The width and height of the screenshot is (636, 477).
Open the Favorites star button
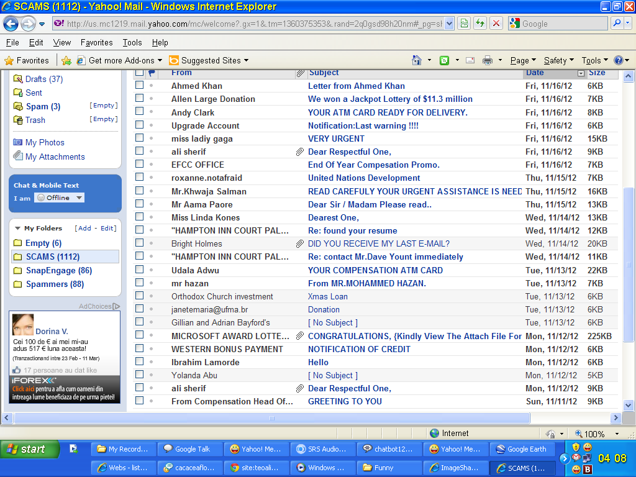(27, 60)
